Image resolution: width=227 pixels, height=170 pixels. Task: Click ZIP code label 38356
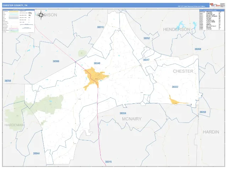[x=8, y=81]
